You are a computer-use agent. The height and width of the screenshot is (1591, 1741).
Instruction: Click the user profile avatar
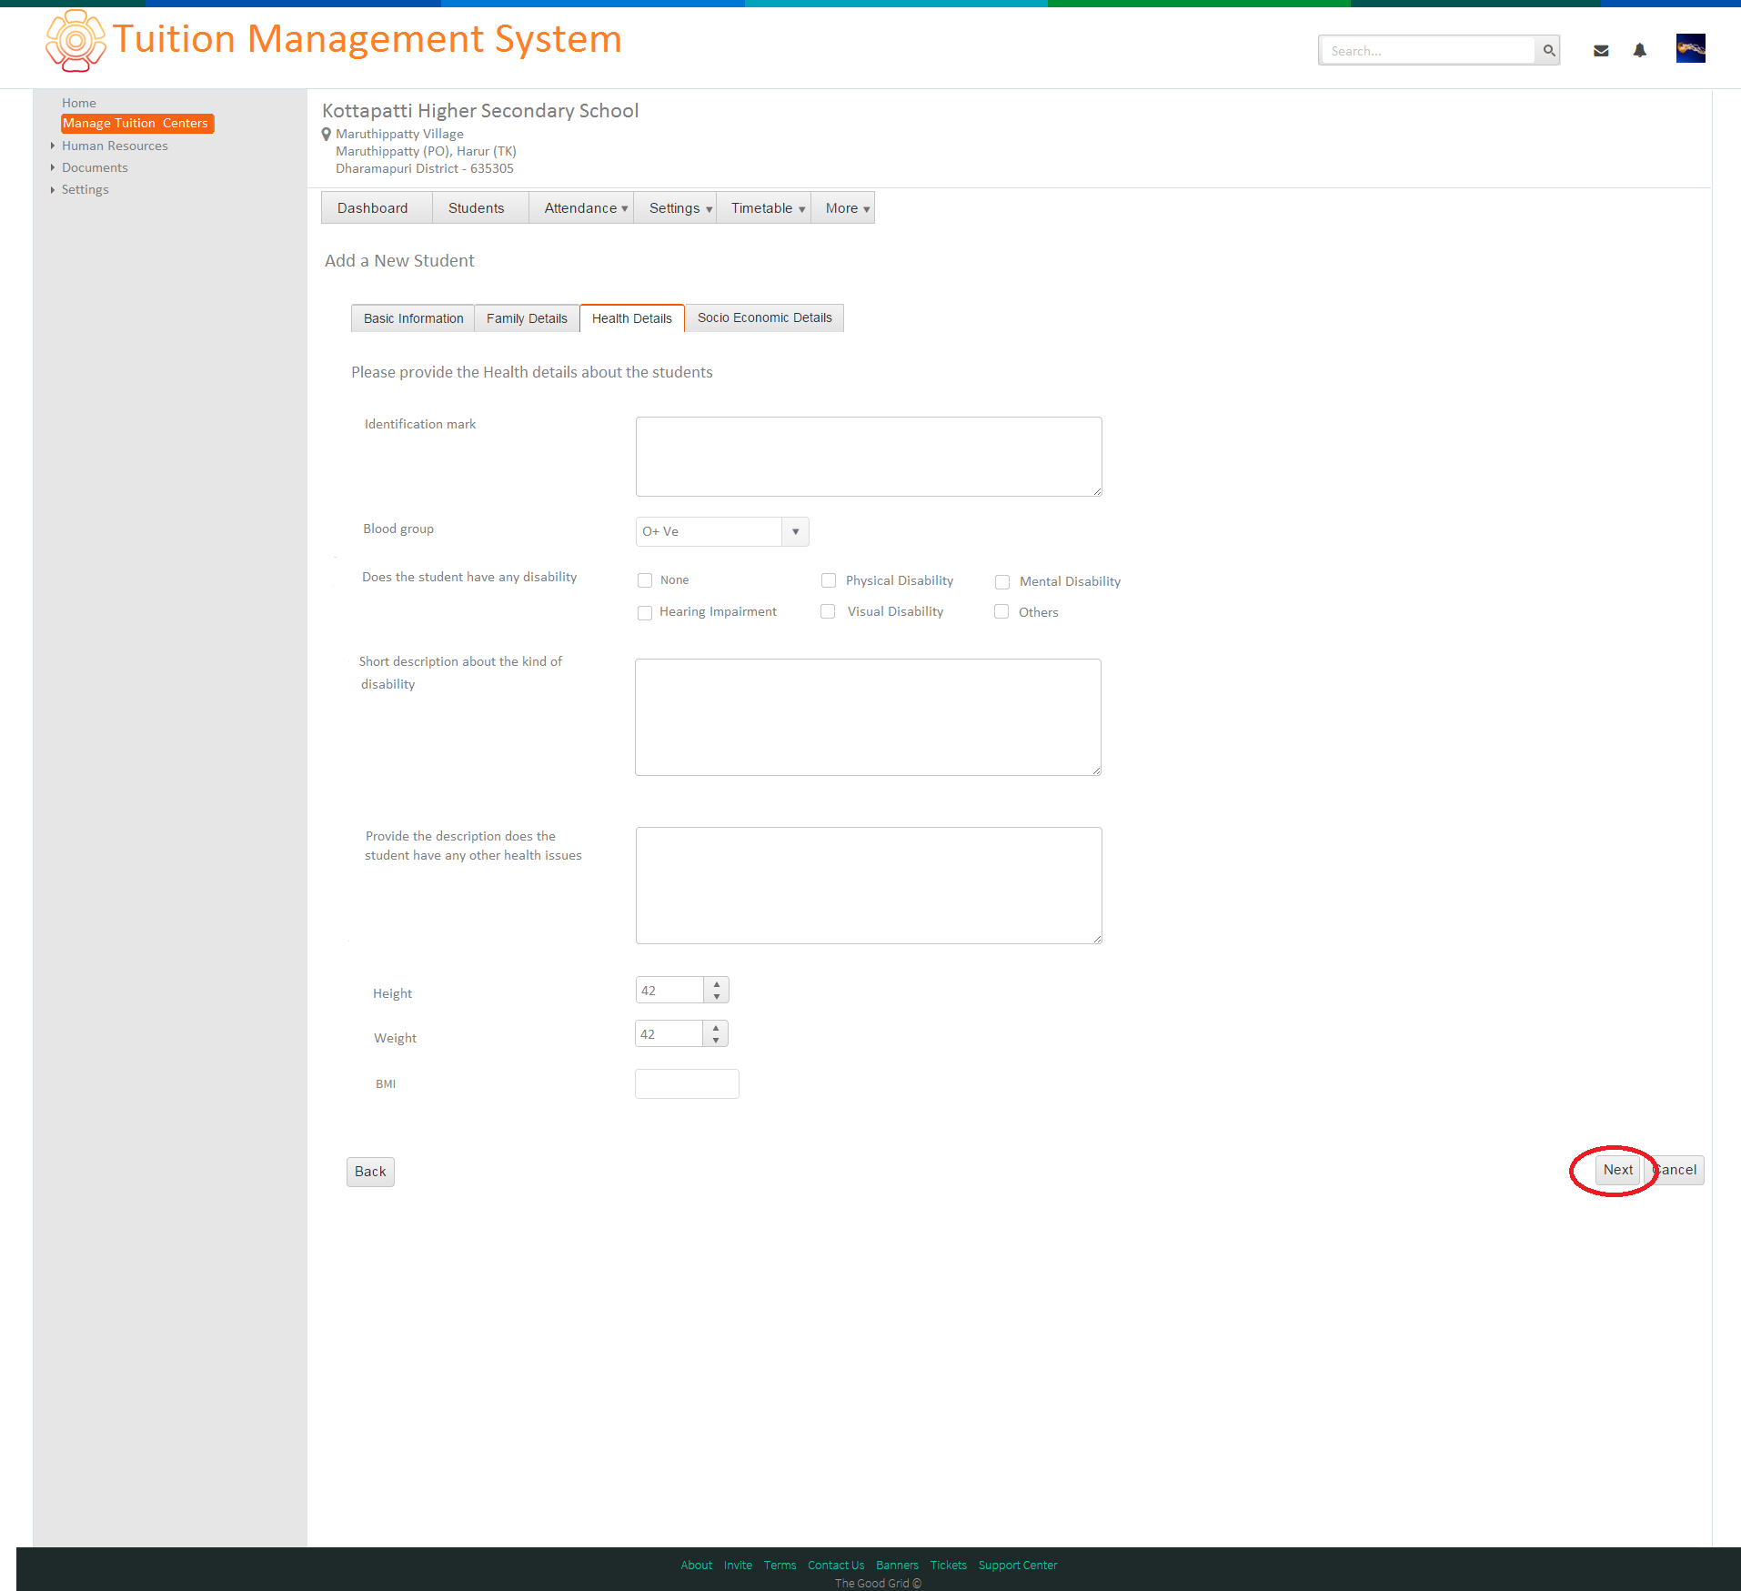click(1691, 48)
